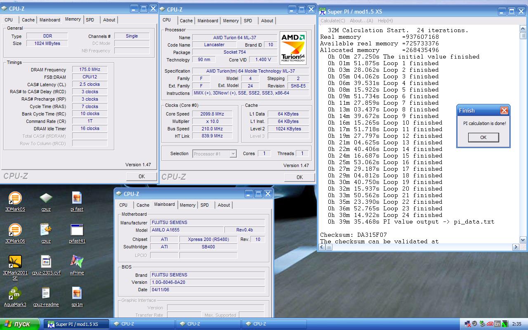This screenshot has width=528, height=330.
Task: Open the 3DMark05 desktop shortcut
Action: click(x=15, y=201)
